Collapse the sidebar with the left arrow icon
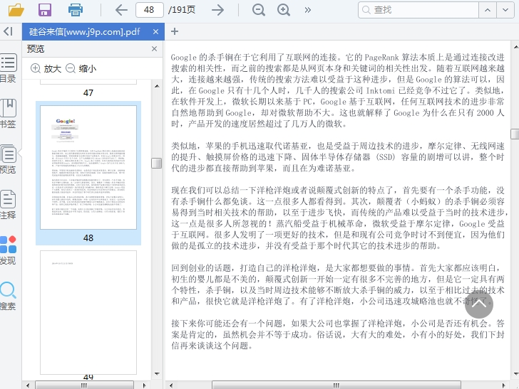Screen dimensions: 519x389 click(x=8, y=31)
